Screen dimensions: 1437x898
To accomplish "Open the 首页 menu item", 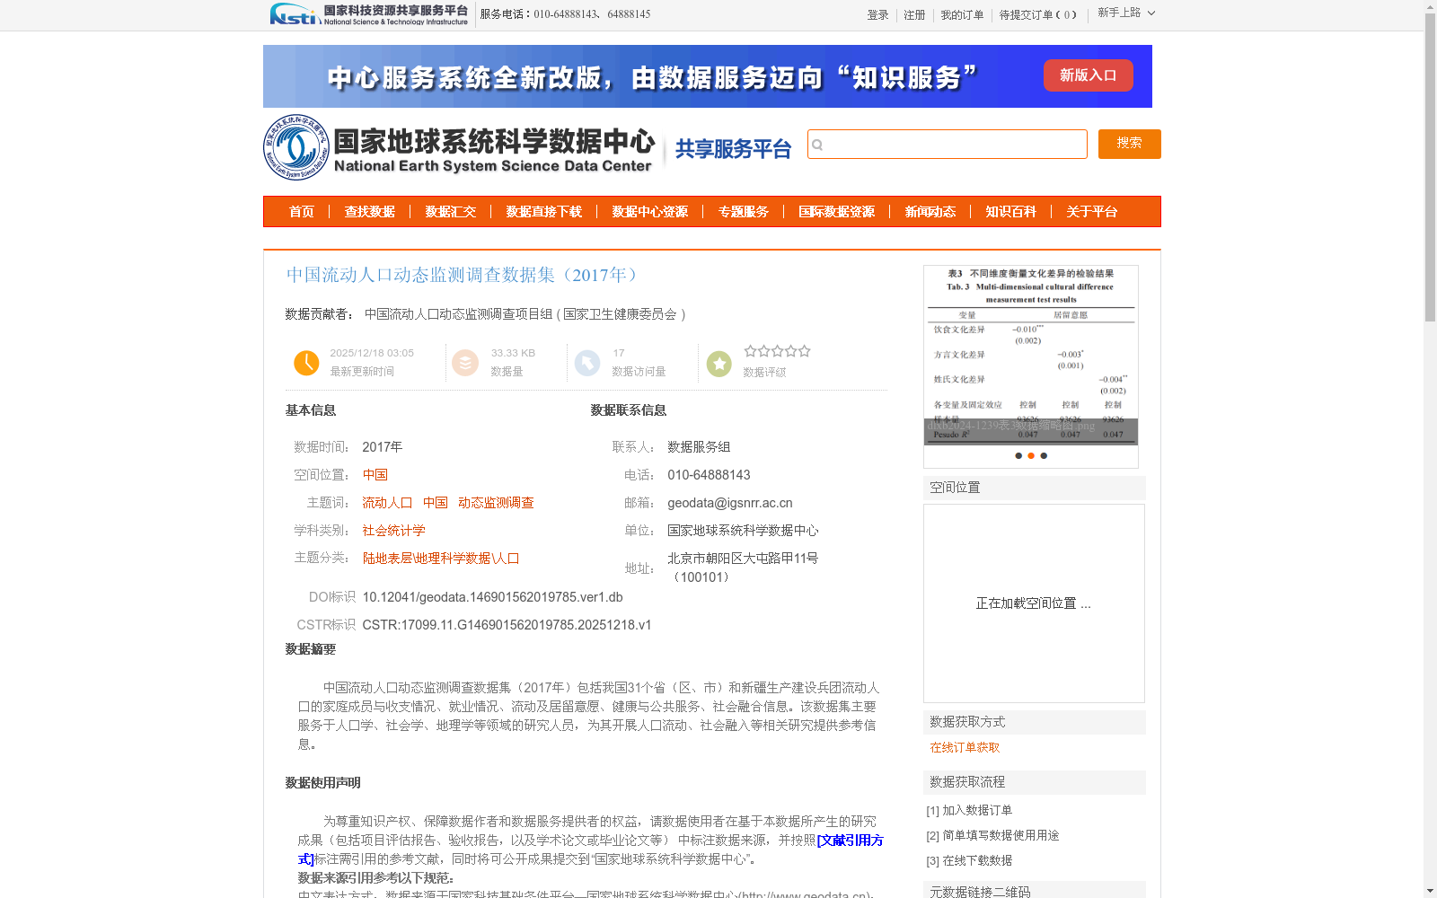I will 302,212.
